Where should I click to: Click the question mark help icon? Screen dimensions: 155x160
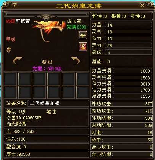click(15, 5)
